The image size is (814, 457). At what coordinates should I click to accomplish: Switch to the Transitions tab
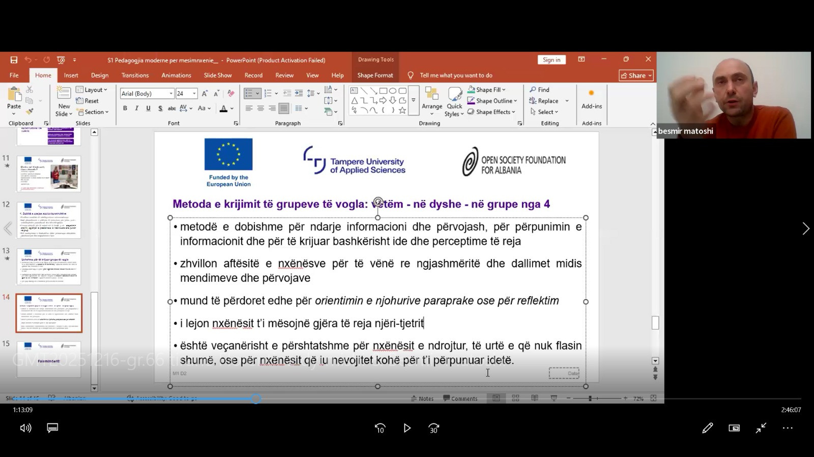135,75
